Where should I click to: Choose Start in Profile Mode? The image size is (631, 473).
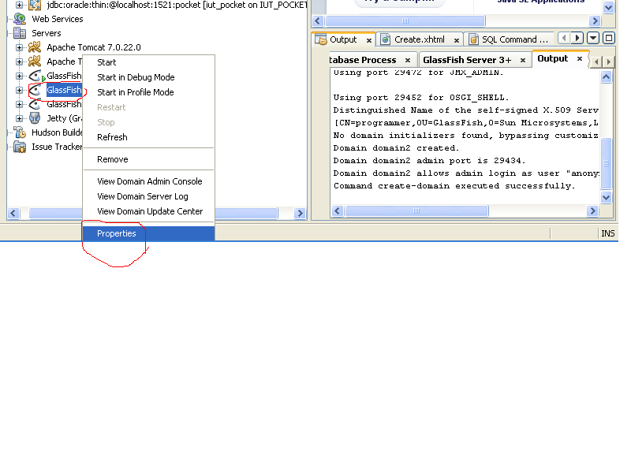[x=148, y=92]
